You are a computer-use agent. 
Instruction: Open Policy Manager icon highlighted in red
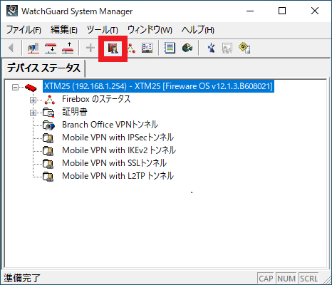(113, 48)
